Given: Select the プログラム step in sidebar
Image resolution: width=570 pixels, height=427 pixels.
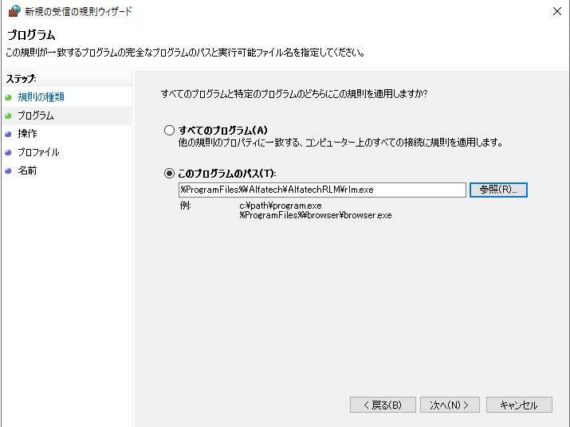Looking at the screenshot, I should pos(36,116).
